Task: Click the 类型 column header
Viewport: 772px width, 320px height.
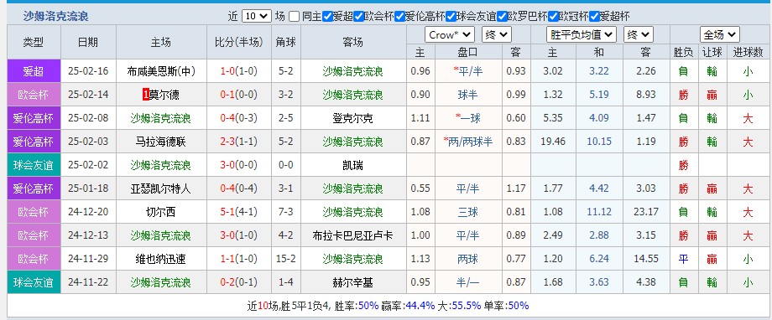Action: pos(34,42)
